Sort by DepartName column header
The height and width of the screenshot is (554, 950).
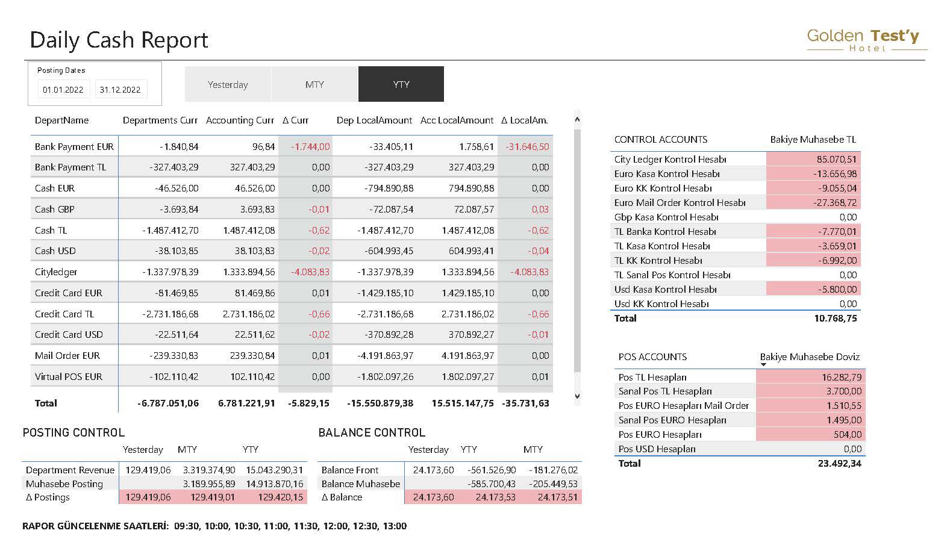(61, 120)
